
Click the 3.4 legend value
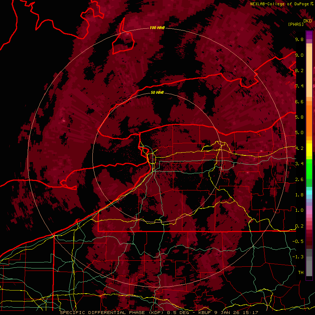click(x=299, y=164)
